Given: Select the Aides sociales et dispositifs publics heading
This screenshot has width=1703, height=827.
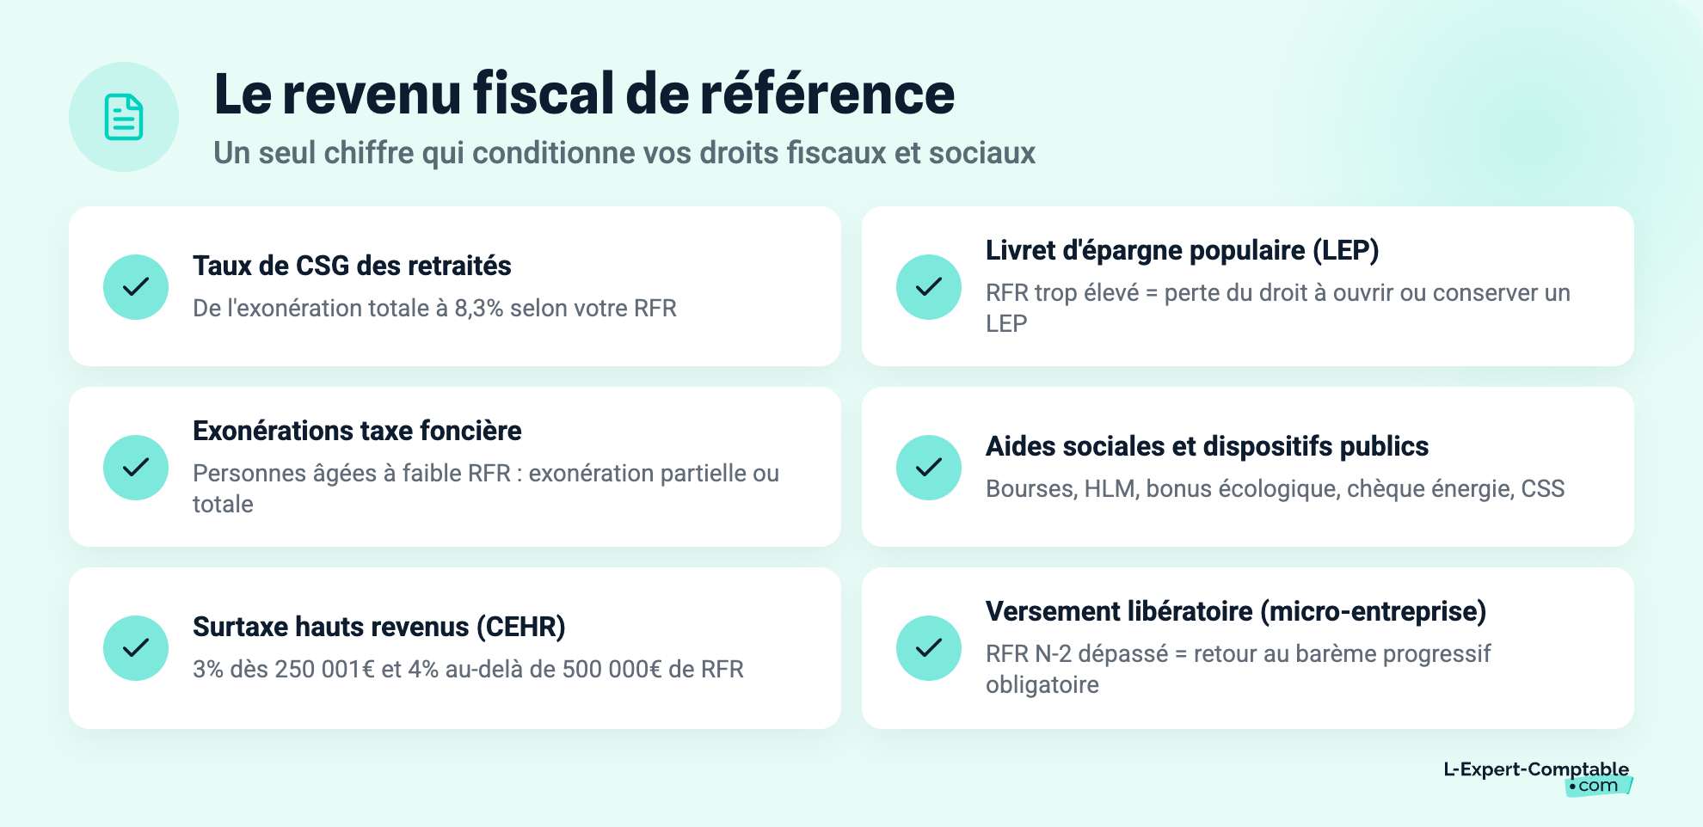Looking at the screenshot, I should pyautogui.click(x=1207, y=446).
